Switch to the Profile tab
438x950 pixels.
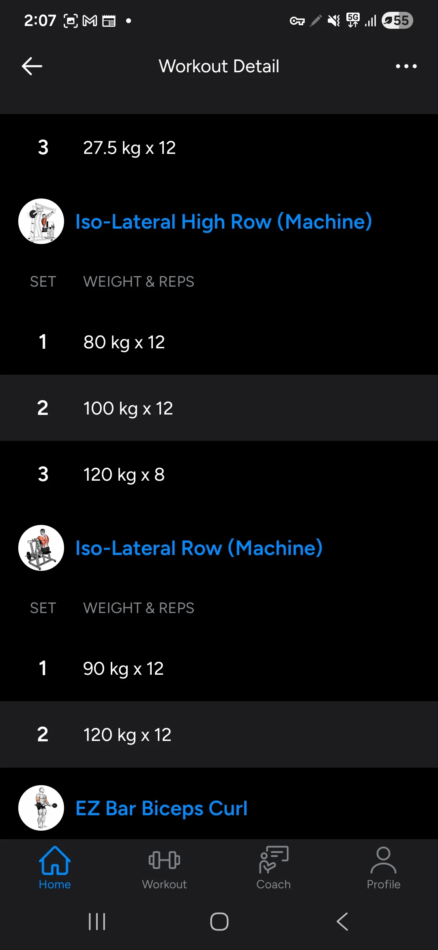click(383, 868)
